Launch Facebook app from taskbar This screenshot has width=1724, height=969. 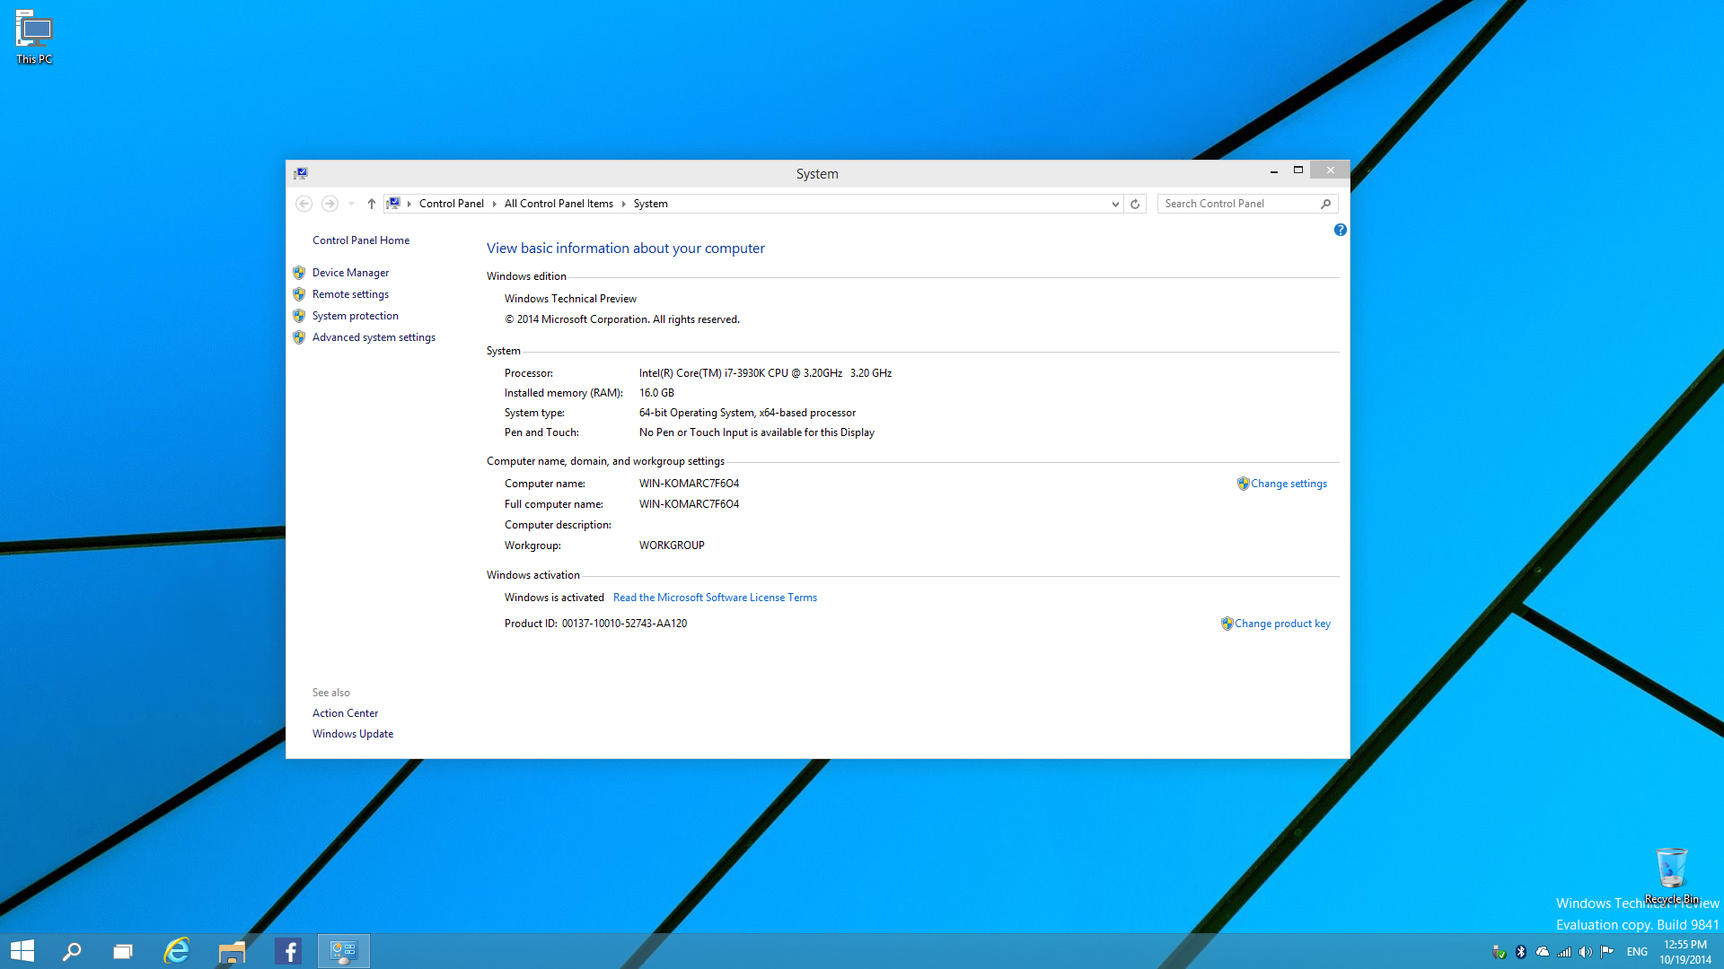[x=288, y=951]
